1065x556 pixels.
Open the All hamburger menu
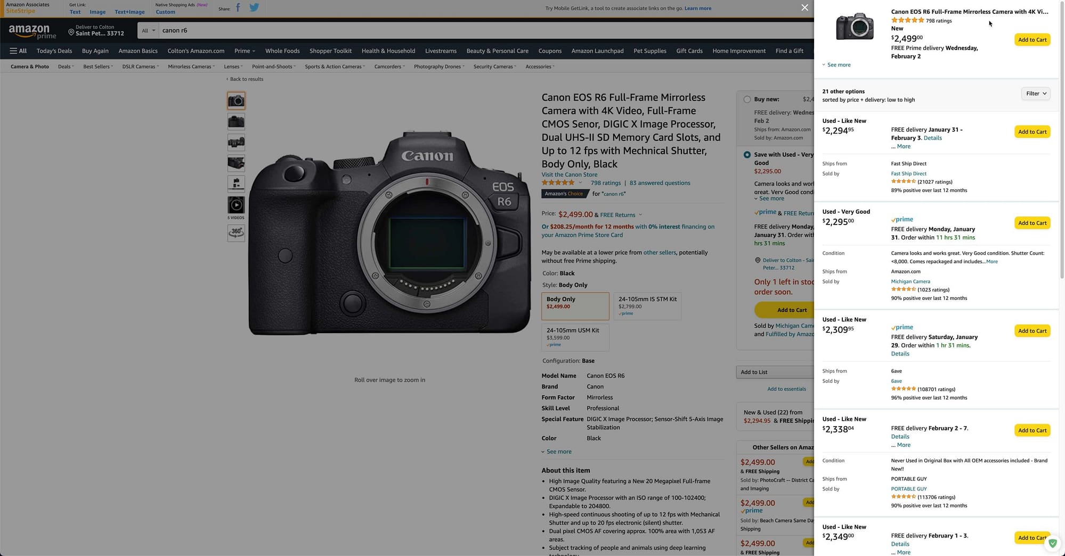coord(18,51)
